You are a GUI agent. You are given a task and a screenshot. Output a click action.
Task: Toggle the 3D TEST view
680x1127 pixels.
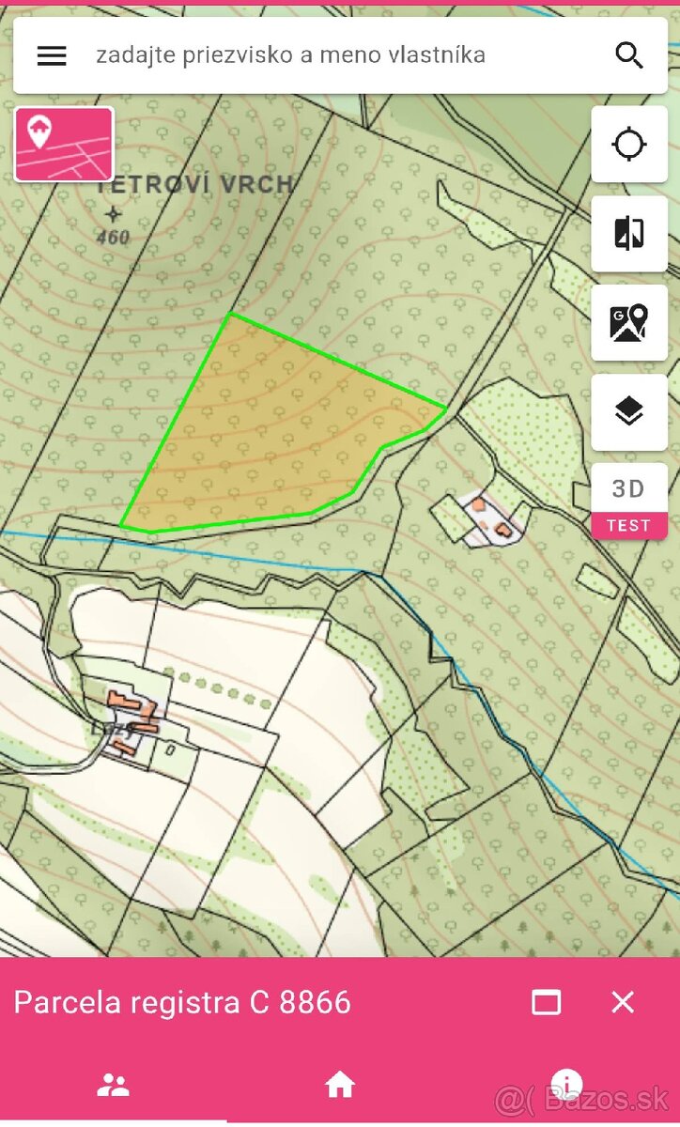[629, 502]
